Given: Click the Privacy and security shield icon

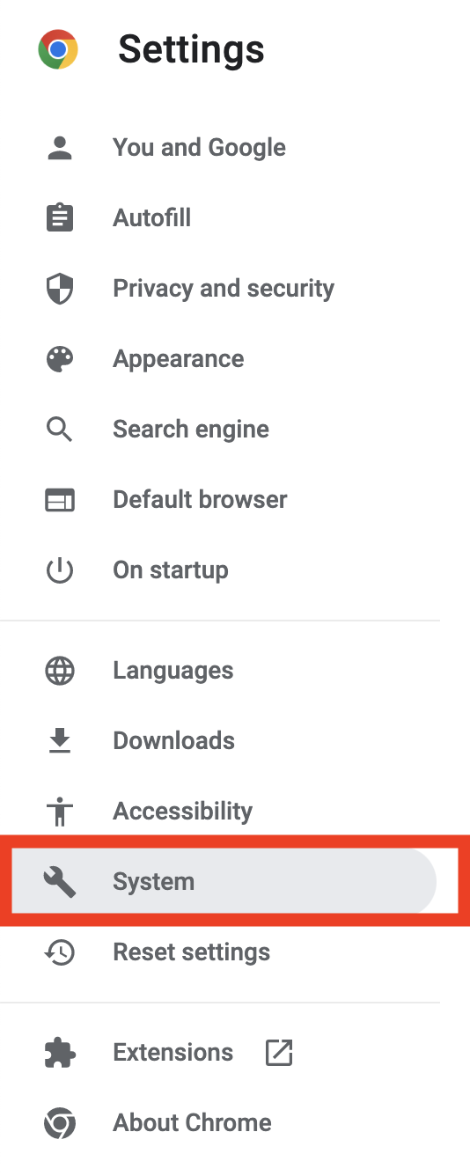Looking at the screenshot, I should [60, 289].
